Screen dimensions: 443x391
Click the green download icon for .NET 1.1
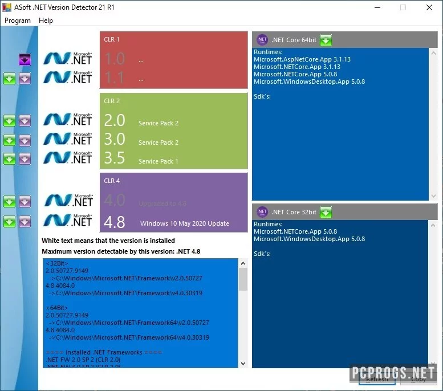[9, 79]
